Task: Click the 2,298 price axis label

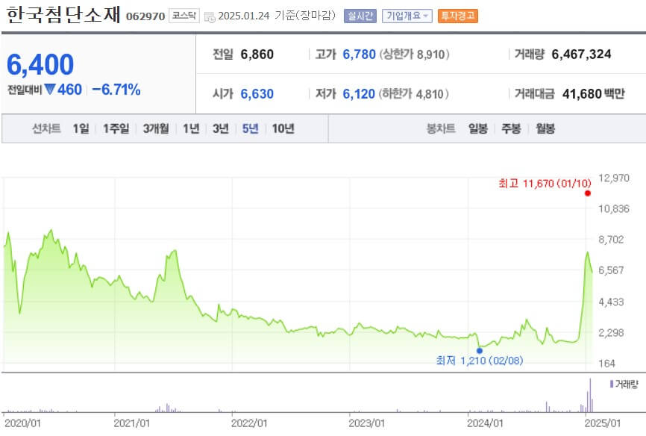Action: click(611, 332)
